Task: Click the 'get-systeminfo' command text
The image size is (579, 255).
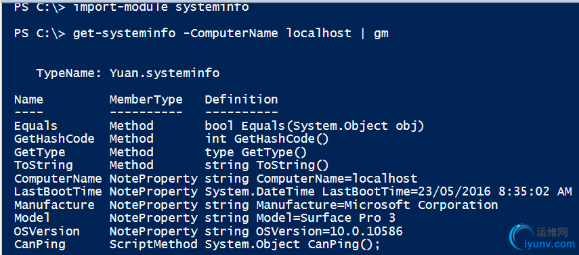Action: click(x=124, y=33)
